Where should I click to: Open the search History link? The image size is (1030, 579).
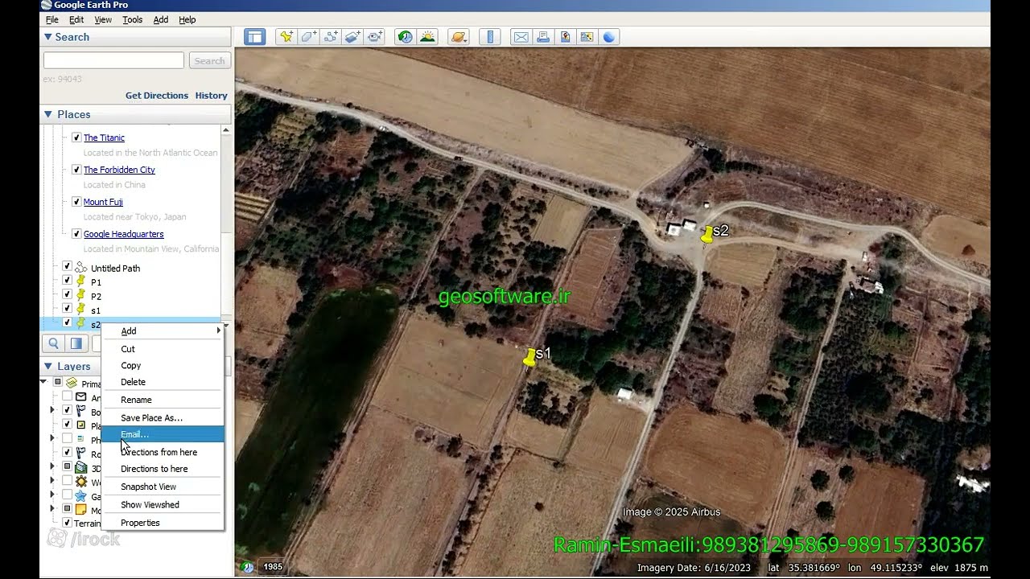tap(211, 95)
